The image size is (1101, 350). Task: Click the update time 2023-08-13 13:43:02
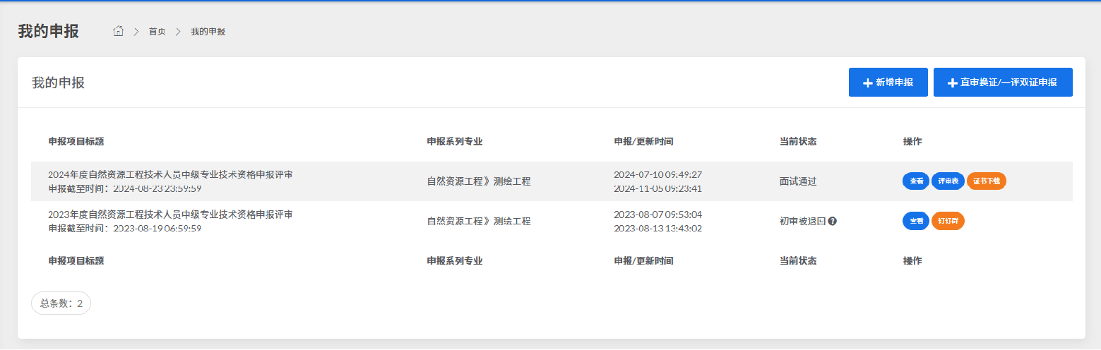(658, 228)
